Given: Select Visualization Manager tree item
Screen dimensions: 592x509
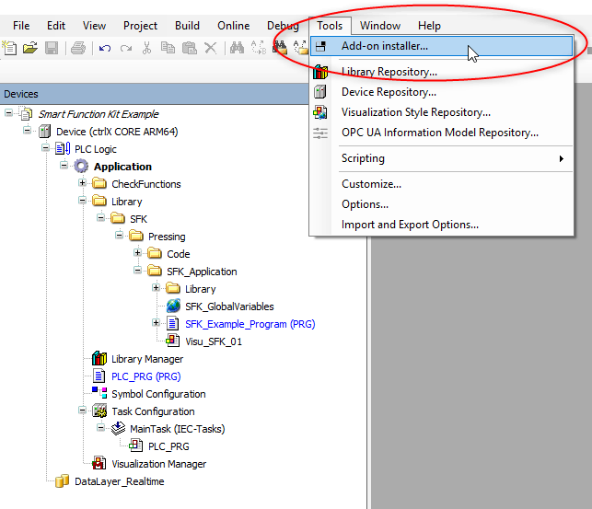Looking at the screenshot, I should (x=159, y=464).
